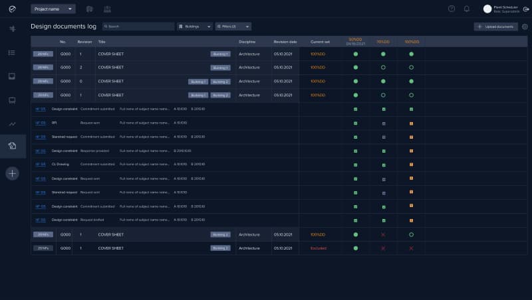Expand the Buildings filter dropdown
This screenshot has height=300, width=532.
[x=195, y=27]
